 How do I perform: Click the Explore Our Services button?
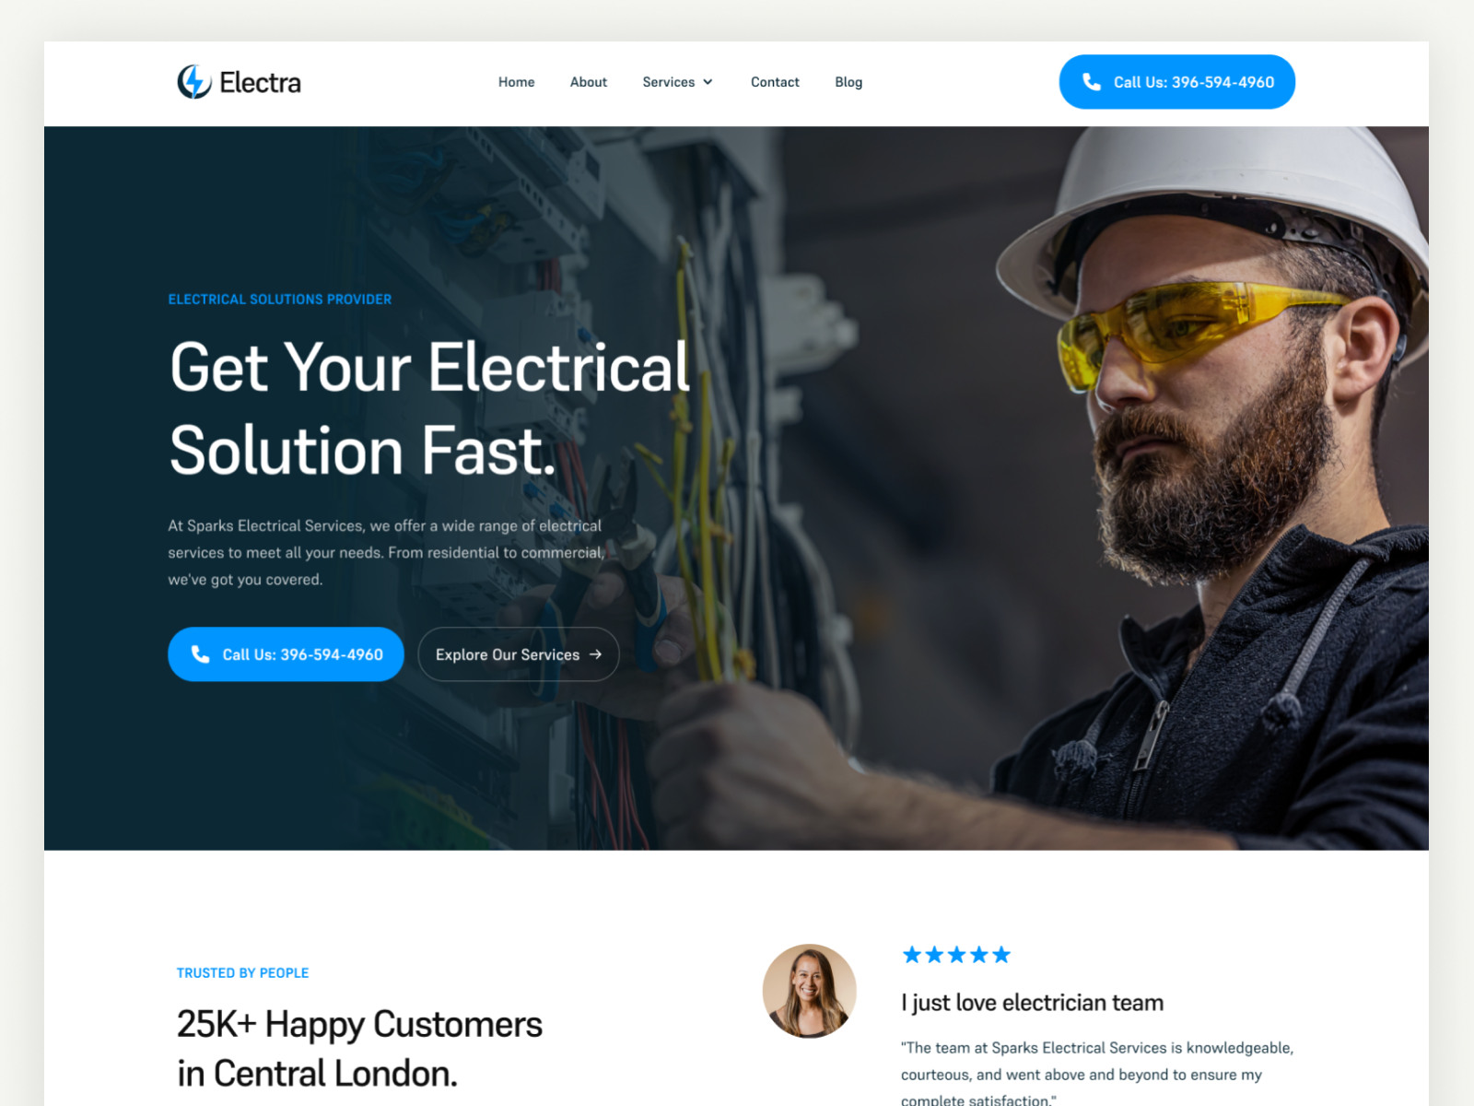(x=519, y=654)
